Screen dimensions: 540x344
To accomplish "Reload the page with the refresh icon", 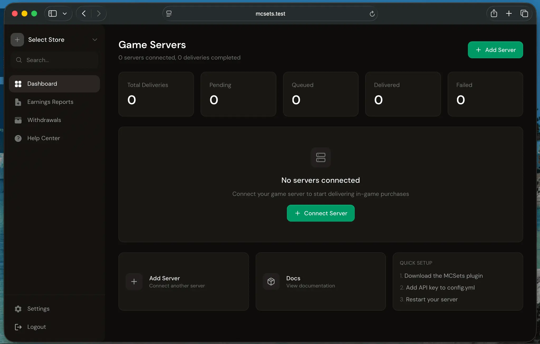I will [372, 13].
